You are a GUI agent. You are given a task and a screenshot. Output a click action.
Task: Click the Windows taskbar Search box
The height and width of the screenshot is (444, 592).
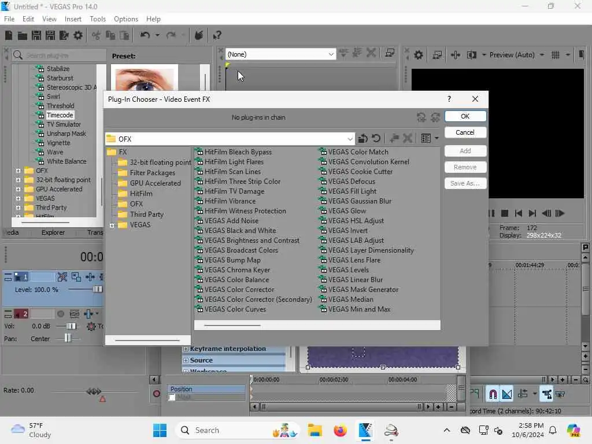[x=236, y=430]
